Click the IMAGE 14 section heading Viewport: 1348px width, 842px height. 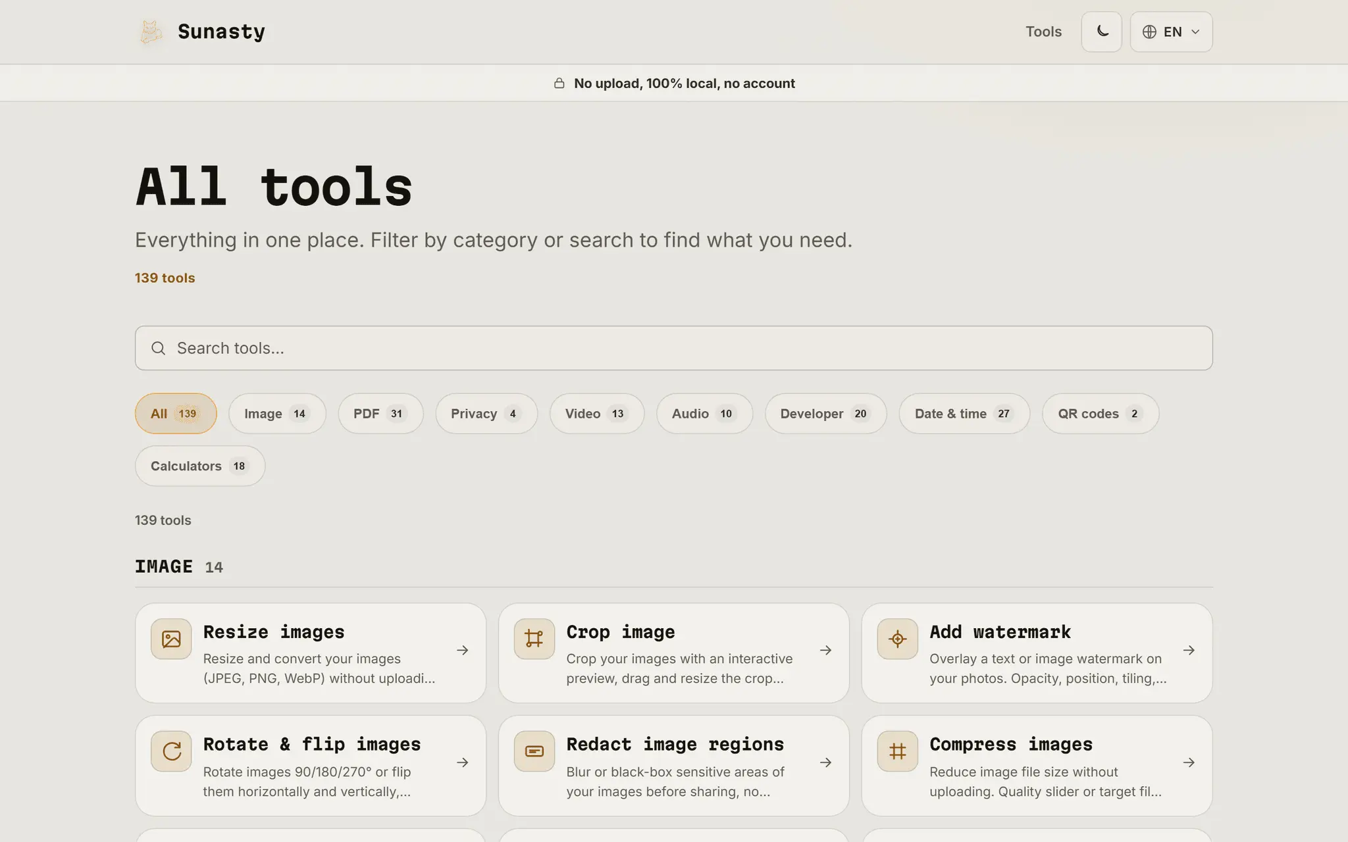[179, 566]
